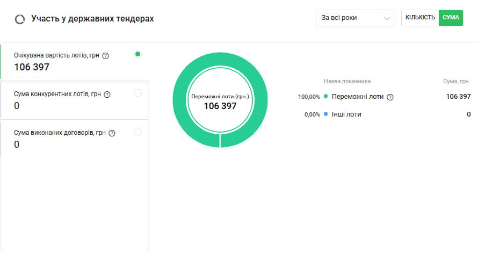Screen dimensions: 478x253
Task: Click the 'Сума, грн.' column header
Action: (454, 81)
